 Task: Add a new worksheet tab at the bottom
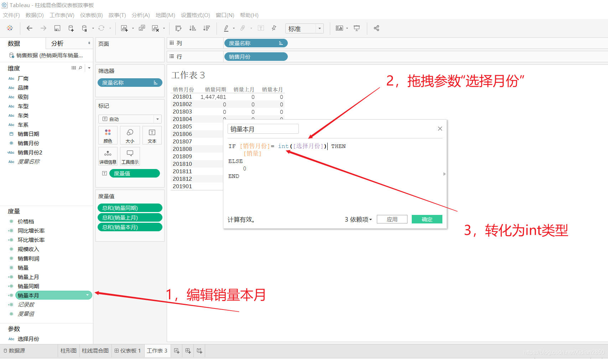pyautogui.click(x=177, y=351)
